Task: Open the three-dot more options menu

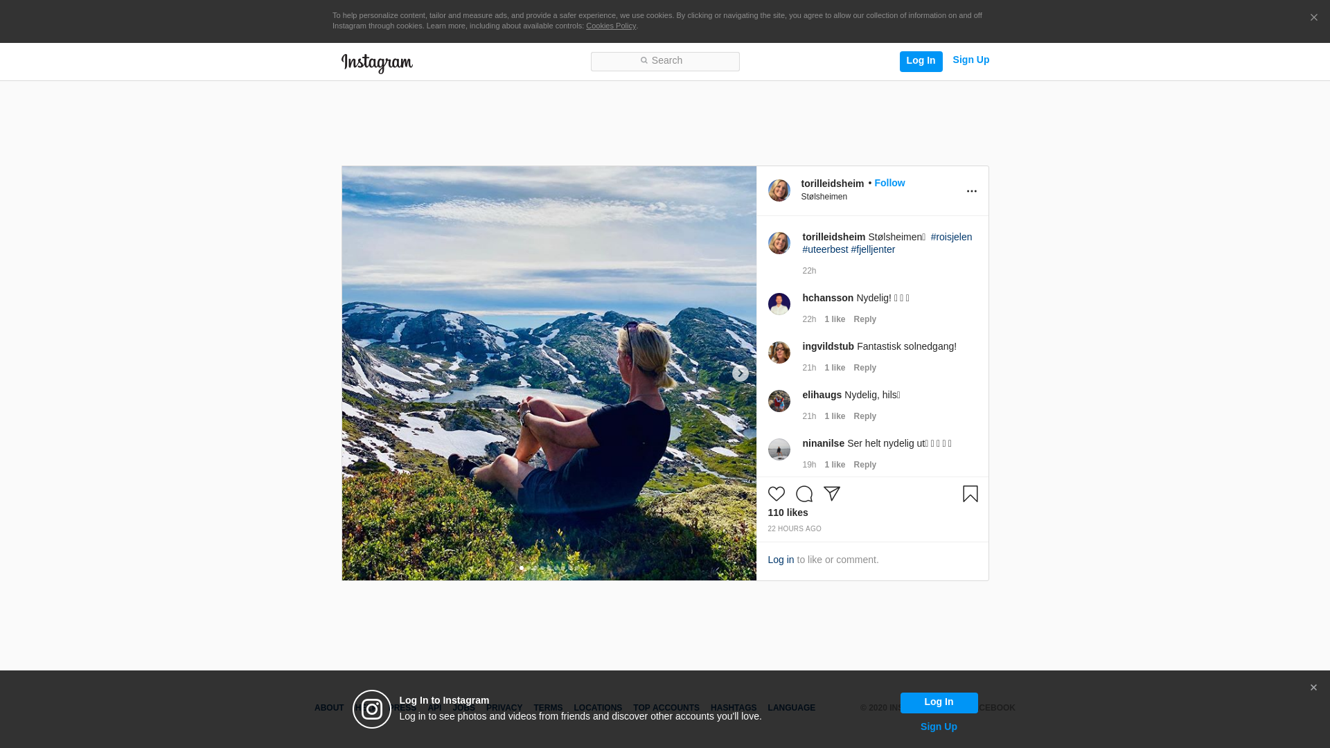Action: (971, 191)
